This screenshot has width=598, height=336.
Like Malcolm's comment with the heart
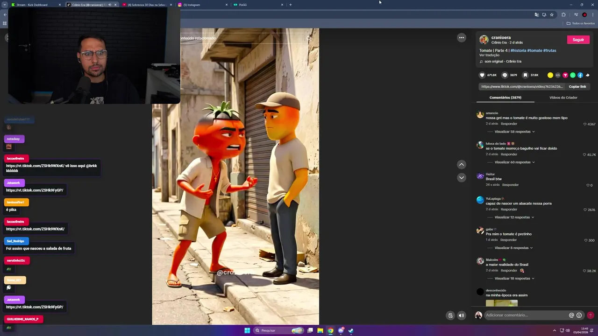584,271
